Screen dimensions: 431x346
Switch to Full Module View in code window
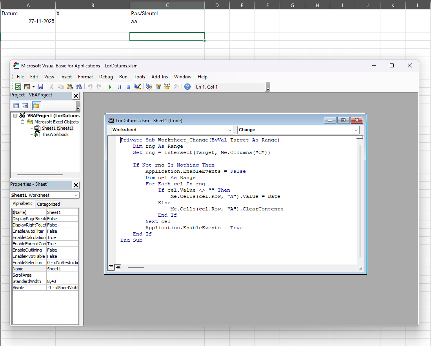(117, 267)
